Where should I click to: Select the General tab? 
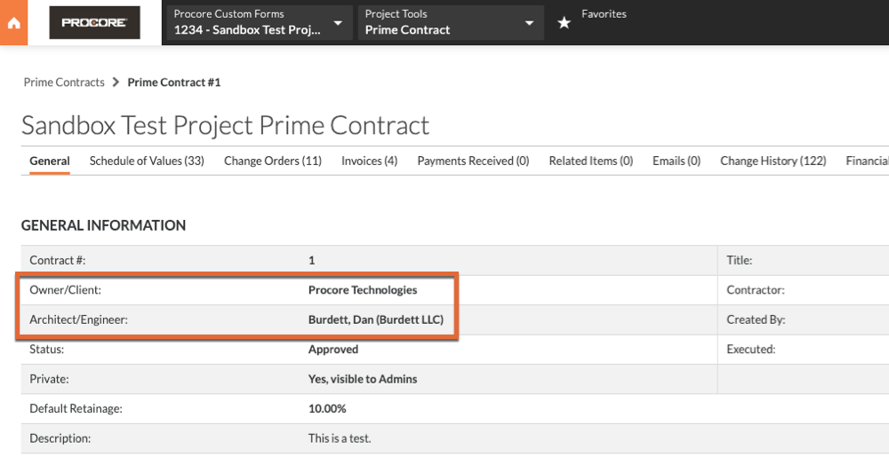tap(50, 162)
